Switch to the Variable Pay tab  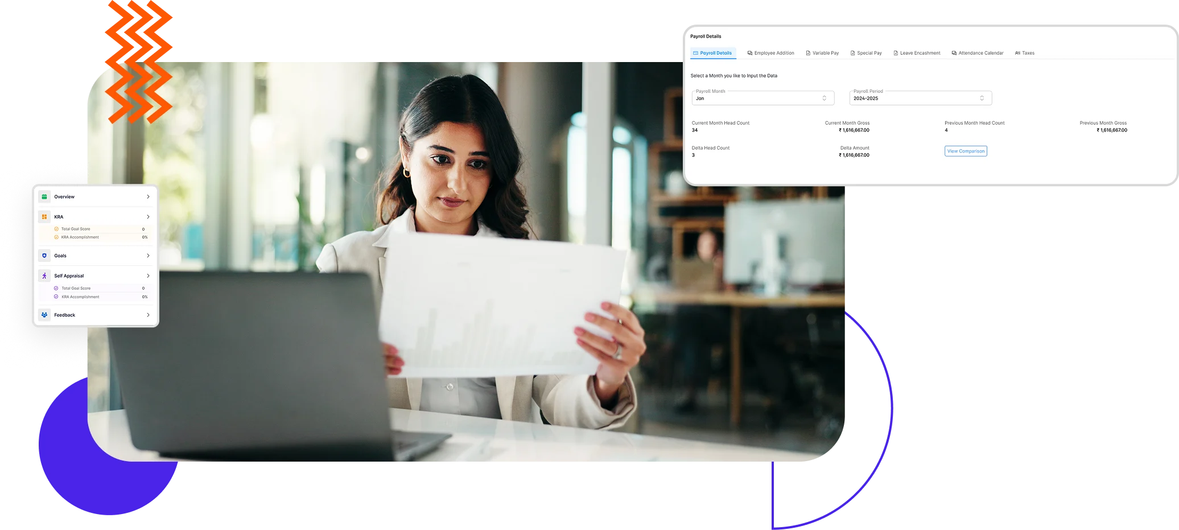point(825,53)
